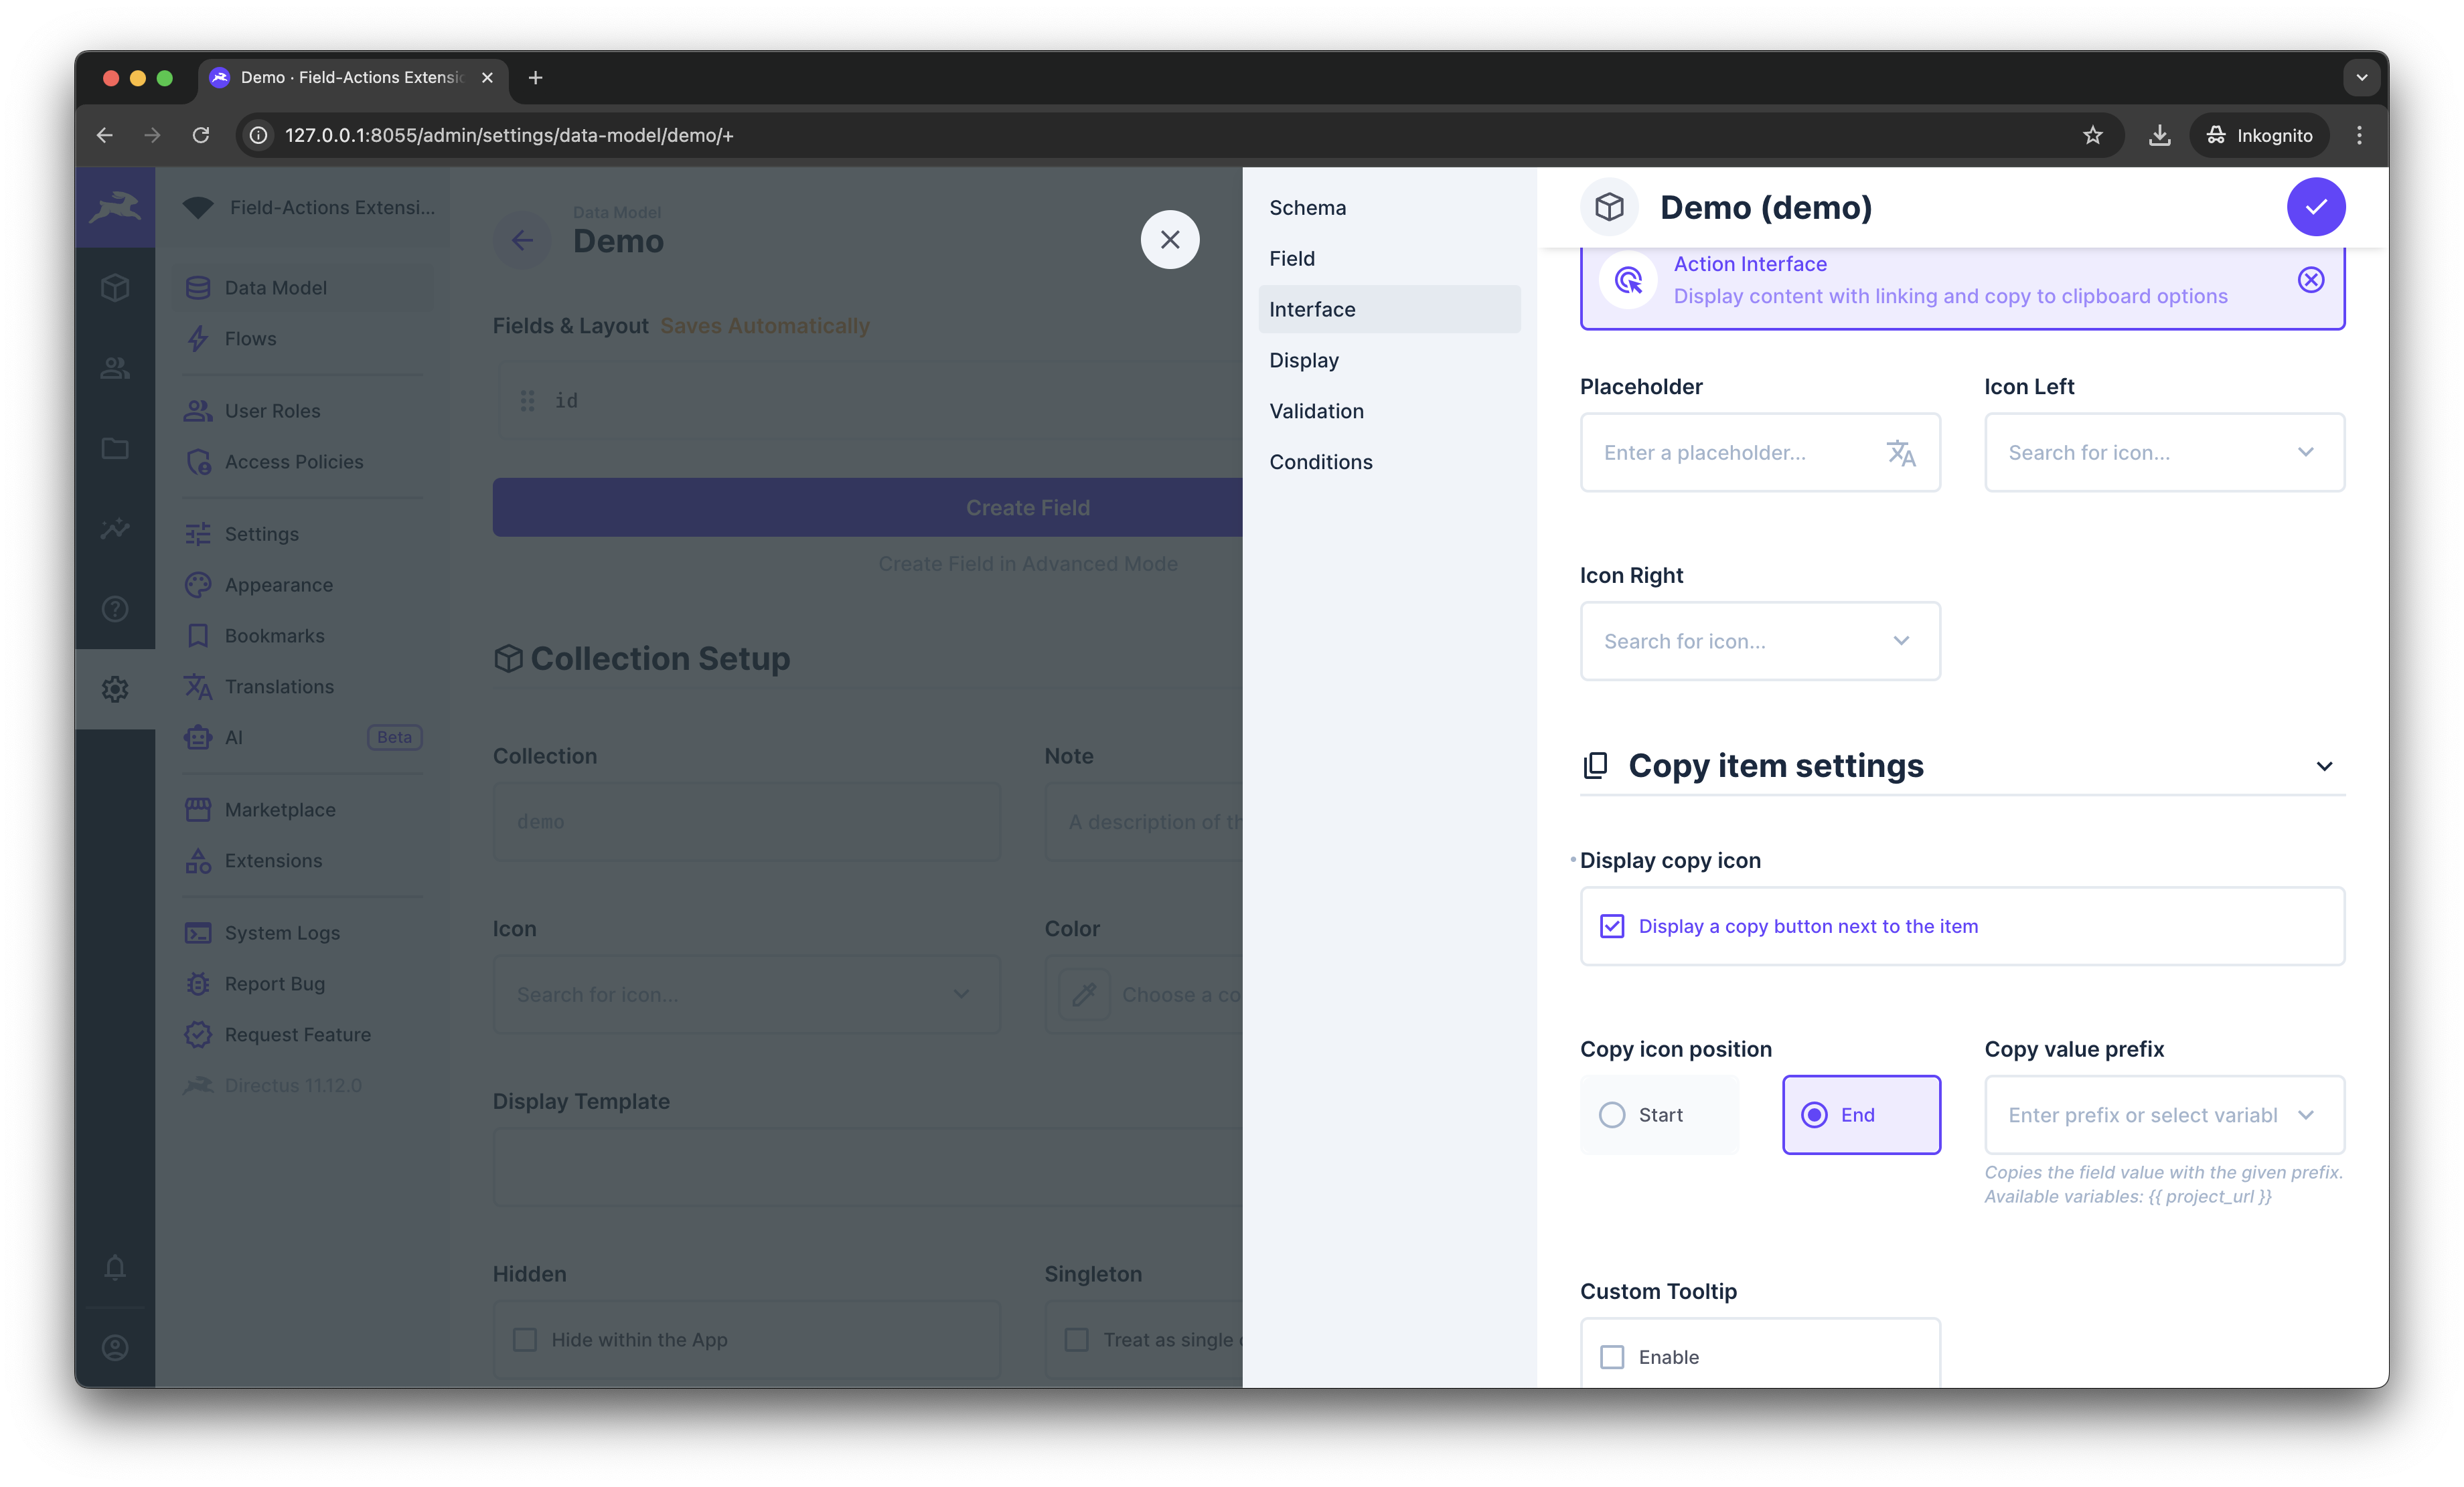
Task: Select the End radio option
Action: [x=1814, y=1114]
